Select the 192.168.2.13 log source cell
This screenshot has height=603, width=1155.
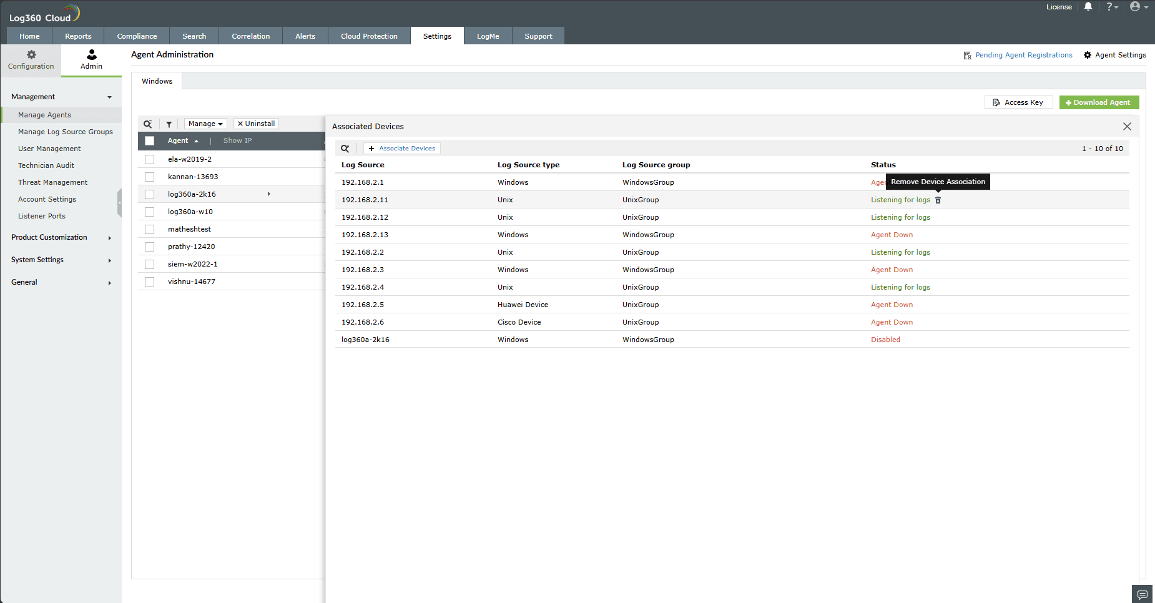365,235
